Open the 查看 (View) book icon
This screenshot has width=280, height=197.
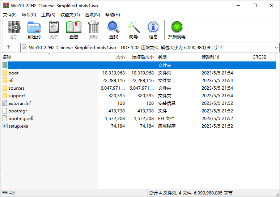(x=74, y=27)
